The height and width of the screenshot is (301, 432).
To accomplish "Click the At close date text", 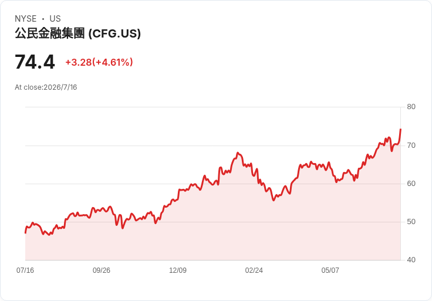I will (x=46, y=87).
